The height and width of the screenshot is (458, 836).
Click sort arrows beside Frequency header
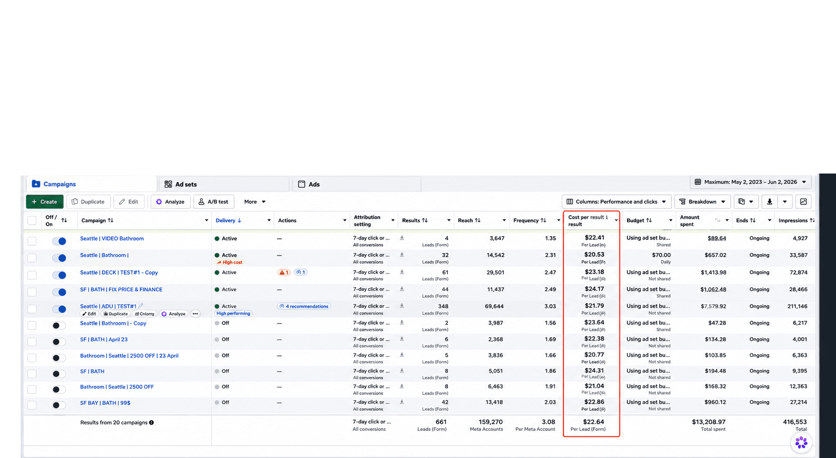point(543,220)
